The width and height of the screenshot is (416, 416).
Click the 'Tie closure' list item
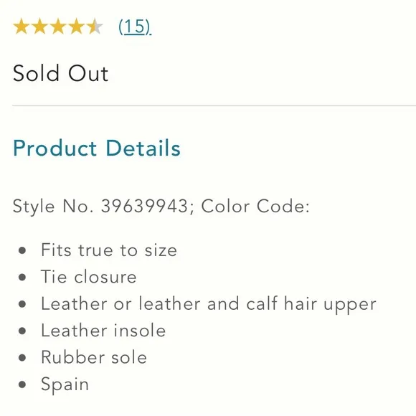click(x=89, y=277)
